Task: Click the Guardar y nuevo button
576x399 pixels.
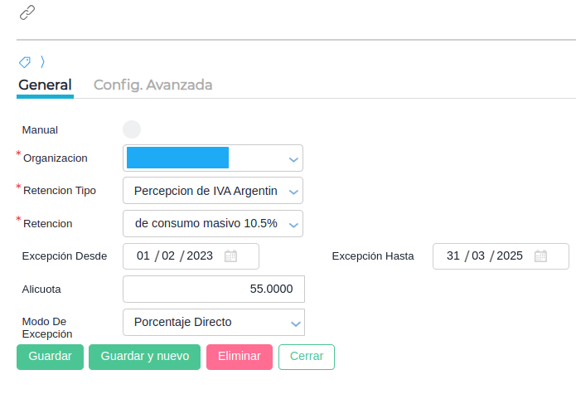Action: [x=144, y=357]
